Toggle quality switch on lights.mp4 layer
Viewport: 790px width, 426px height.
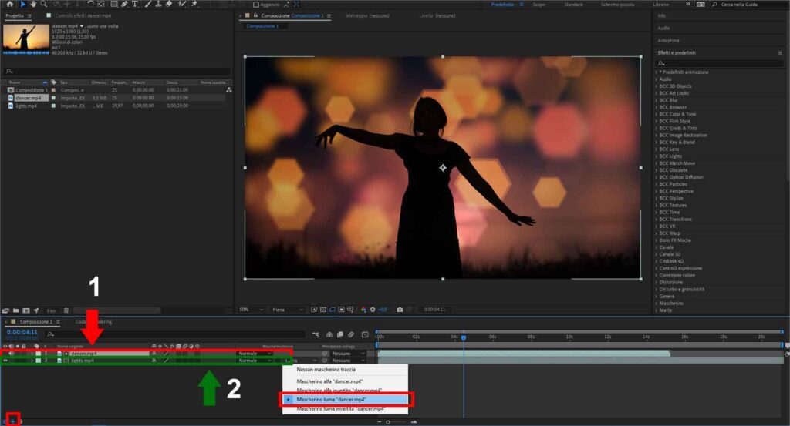[x=167, y=361]
